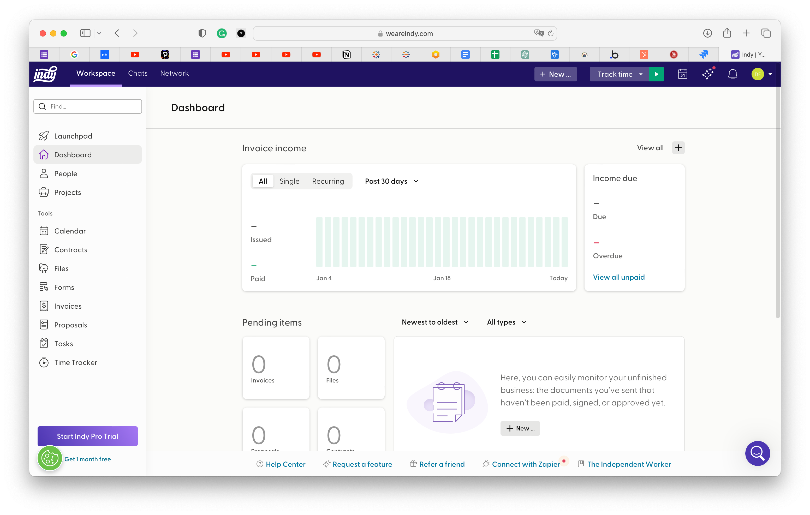Viewport: 810px width, 515px height.
Task: Open the Forms tool
Action: tap(64, 287)
